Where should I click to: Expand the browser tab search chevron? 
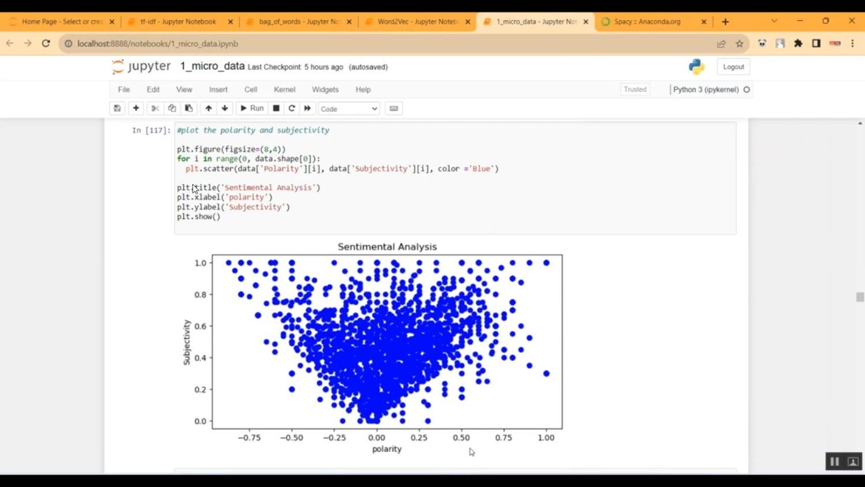(774, 21)
